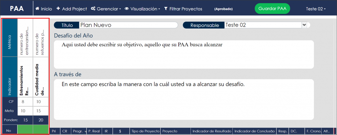Open the Gerenciar dropdown menu
Image resolution: width=337 pixels, height=135 pixels.
point(106,9)
